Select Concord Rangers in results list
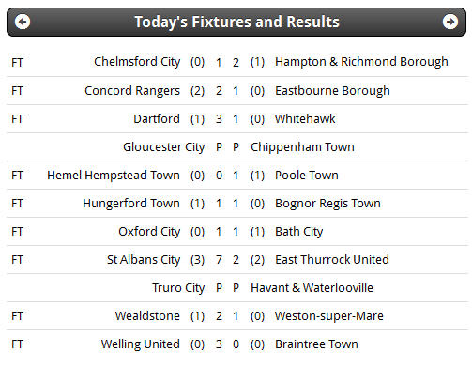Image resolution: width=472 pixels, height=367 pixels. click(x=132, y=91)
